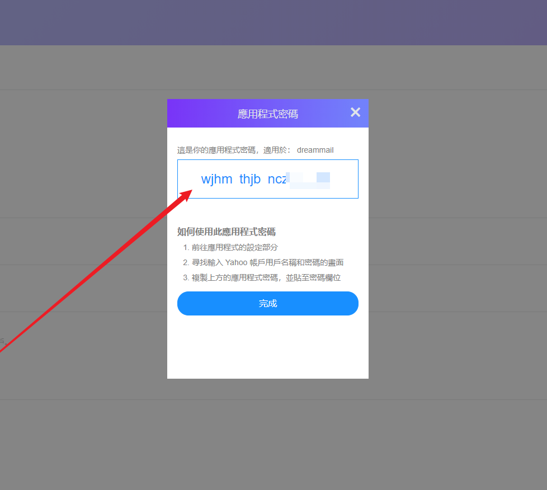The image size is (547, 490).
Task: Click the 如何使用此應用程式密碼 heading
Action: click(227, 232)
